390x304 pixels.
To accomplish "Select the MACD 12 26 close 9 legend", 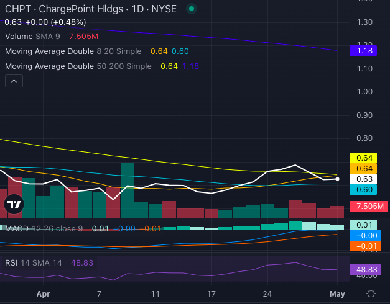I will tap(44, 228).
